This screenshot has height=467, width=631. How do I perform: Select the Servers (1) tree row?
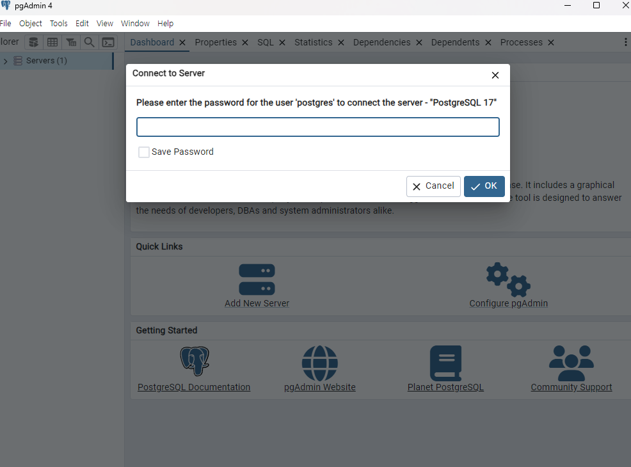click(x=56, y=61)
